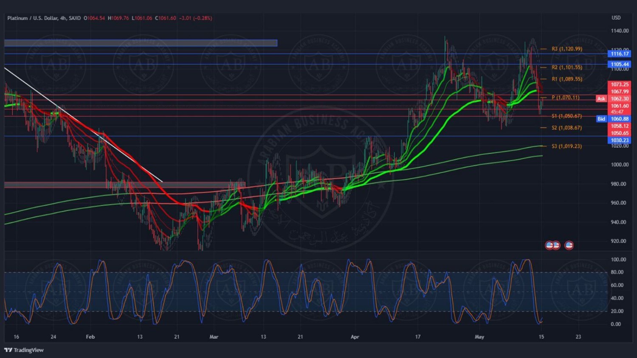Screen dimensions: 637x358
Task: Click the TradingView logo at bottom left
Action: 24,350
